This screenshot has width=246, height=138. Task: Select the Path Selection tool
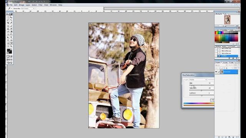point(8,38)
